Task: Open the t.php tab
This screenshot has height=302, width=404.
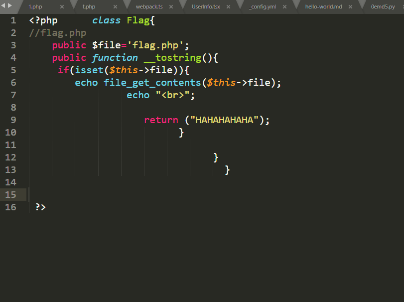Action: [x=89, y=7]
